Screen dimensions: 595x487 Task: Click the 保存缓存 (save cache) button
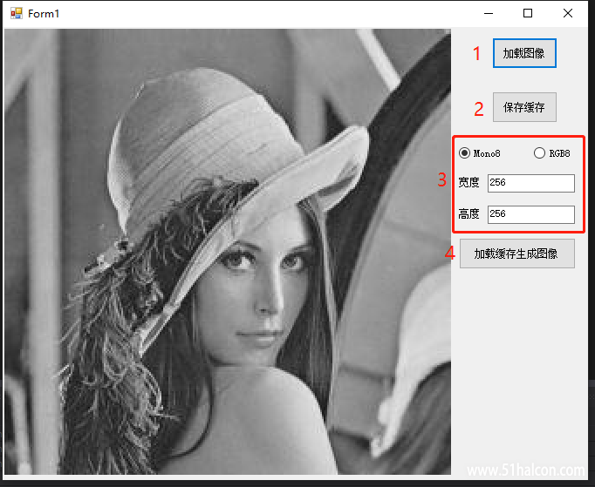[x=524, y=107]
